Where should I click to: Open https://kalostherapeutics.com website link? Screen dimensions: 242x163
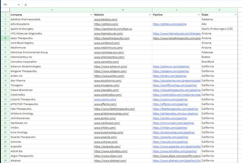112,38
